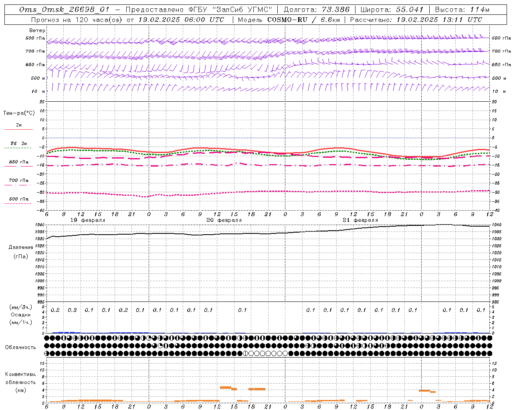Click the 19 февраля date label
This screenshot has height=410, width=513.
coord(87,220)
